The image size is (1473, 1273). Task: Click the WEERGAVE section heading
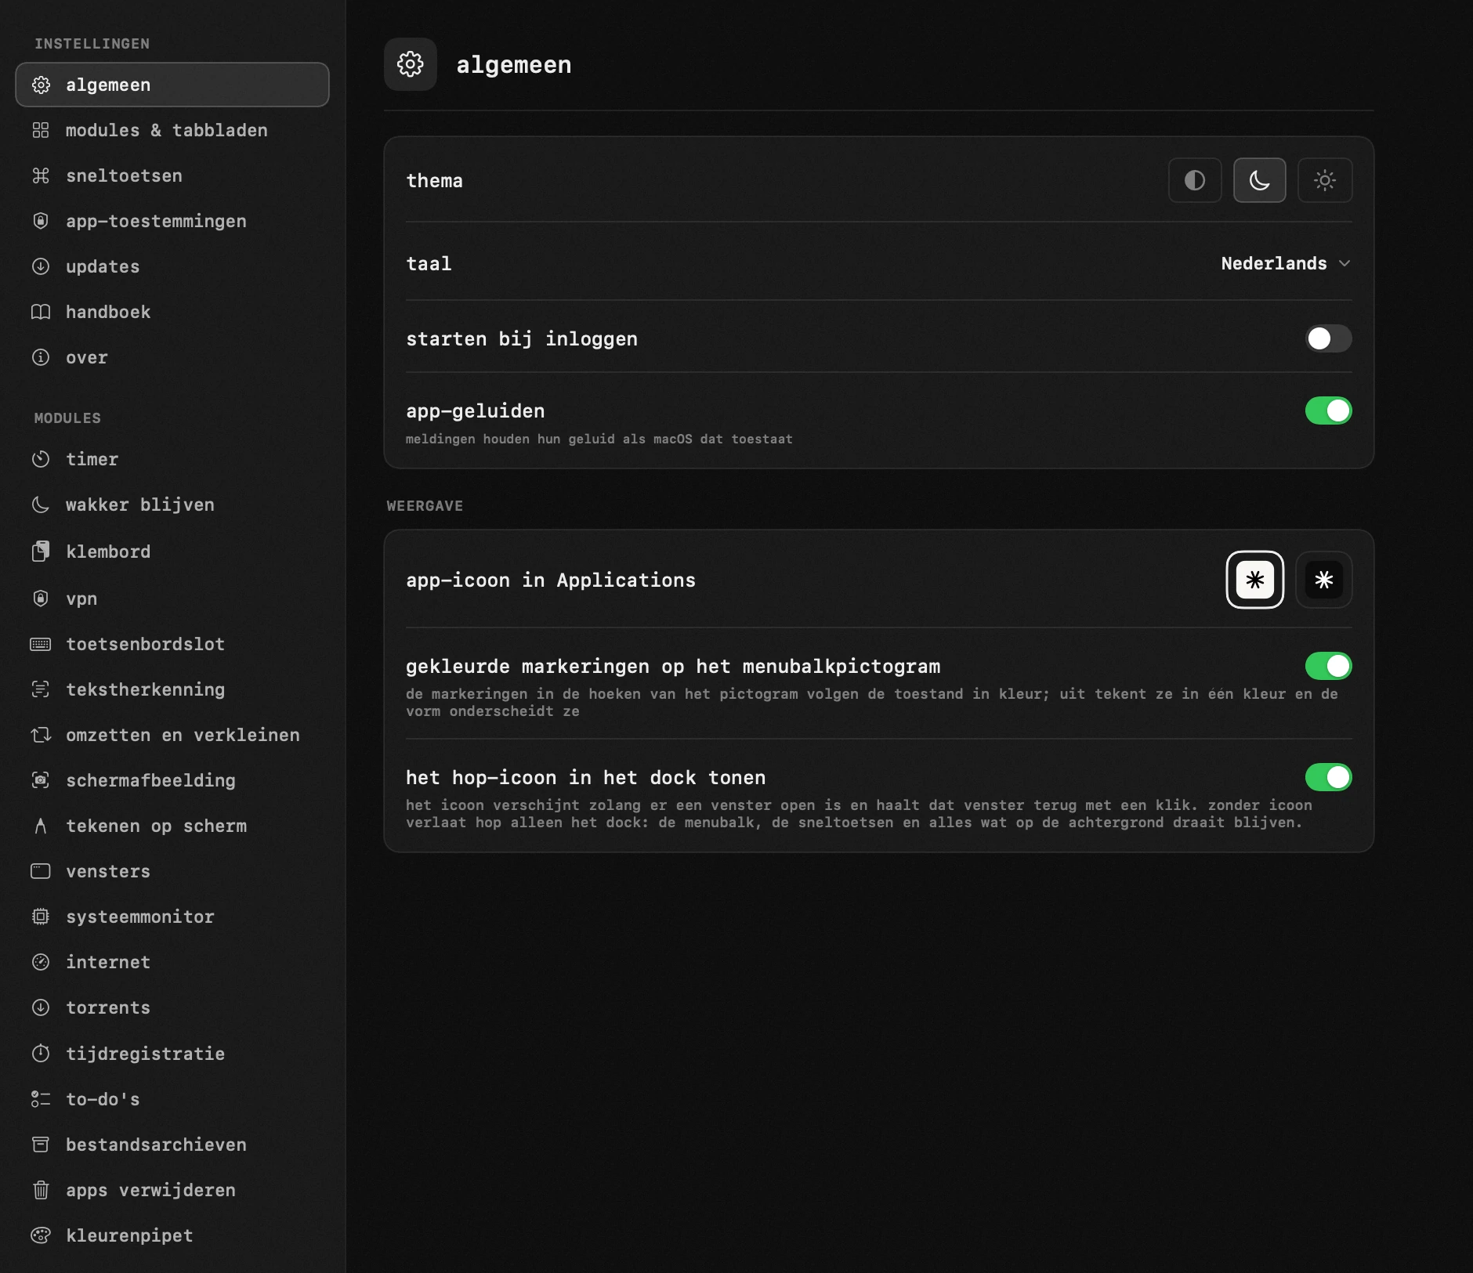425,506
